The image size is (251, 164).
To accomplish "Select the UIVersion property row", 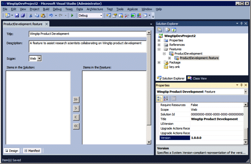I will 202,124.
